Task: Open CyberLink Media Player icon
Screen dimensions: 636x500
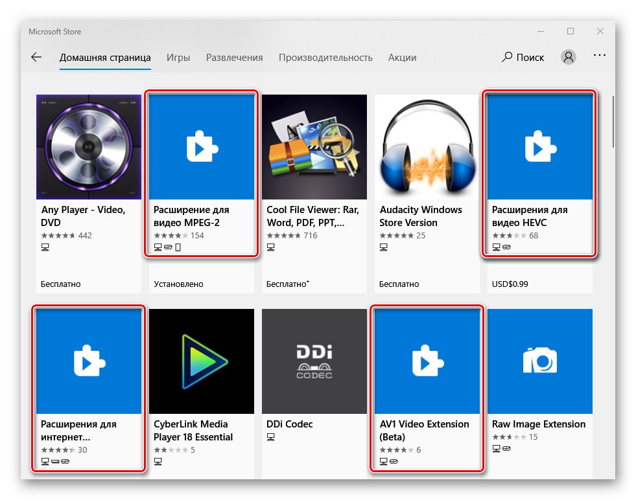Action: (x=202, y=361)
